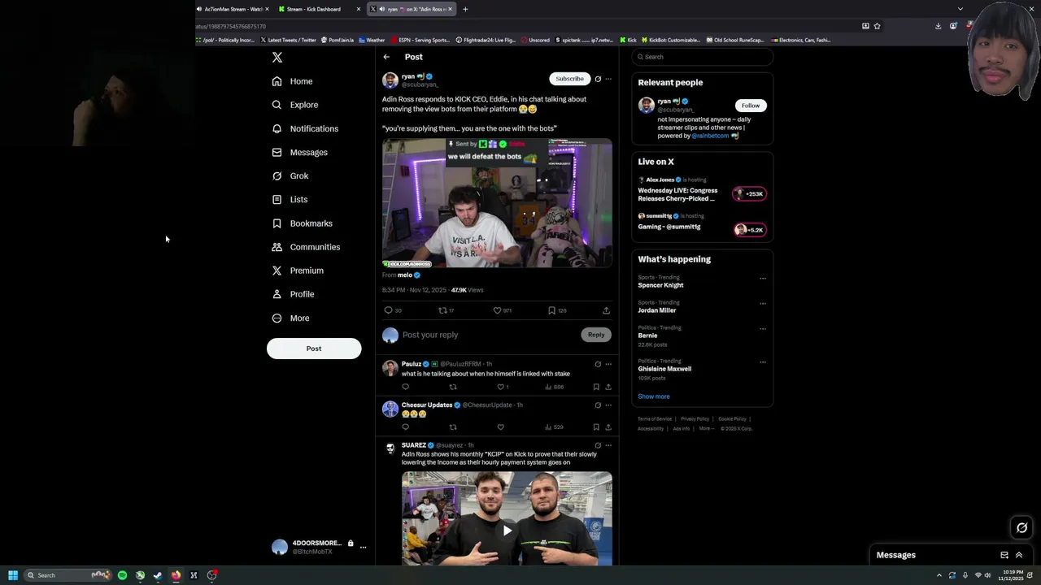Click the Post your reply field

tap(488, 335)
